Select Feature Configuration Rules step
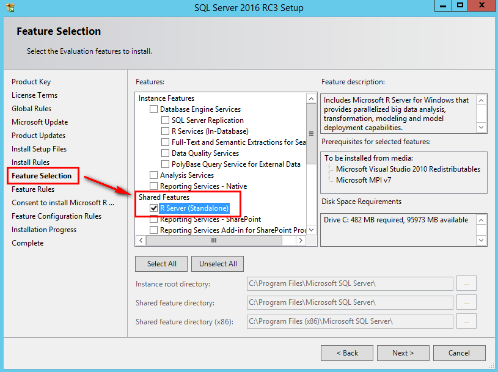 coord(57,216)
